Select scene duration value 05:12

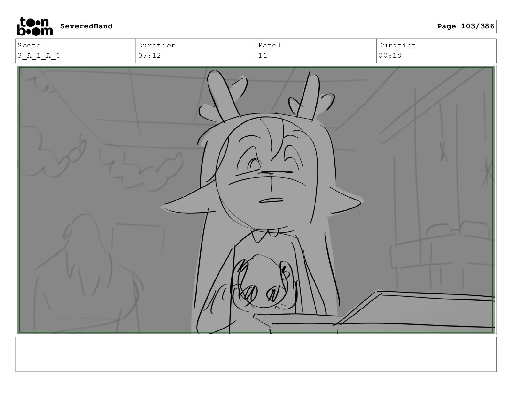149,56
